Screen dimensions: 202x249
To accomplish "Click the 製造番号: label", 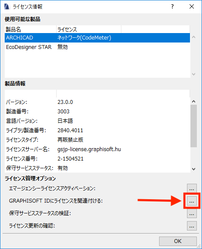I will [17, 112].
